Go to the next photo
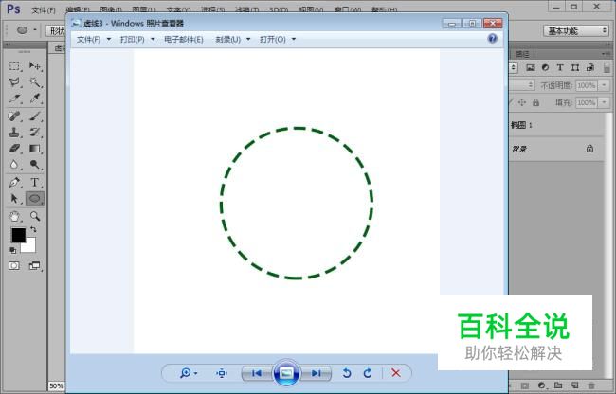 (x=316, y=373)
